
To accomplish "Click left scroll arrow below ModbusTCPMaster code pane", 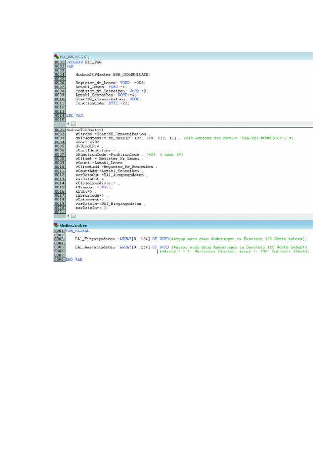I will coord(68,216).
